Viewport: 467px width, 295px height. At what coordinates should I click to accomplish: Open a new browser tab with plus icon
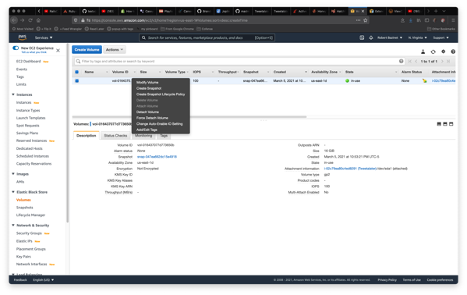(x=436, y=11)
